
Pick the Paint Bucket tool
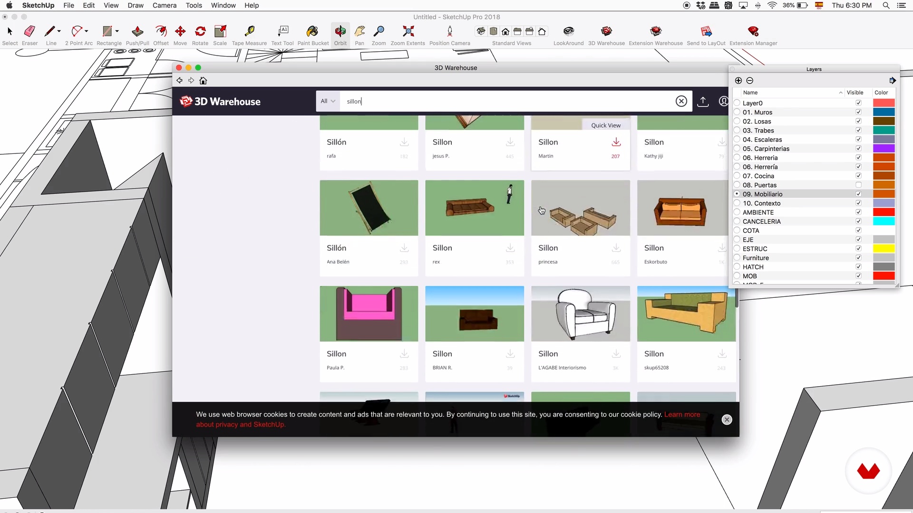click(x=313, y=35)
